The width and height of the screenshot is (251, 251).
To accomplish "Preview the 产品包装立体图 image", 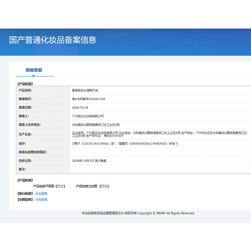I will pos(104,186).
